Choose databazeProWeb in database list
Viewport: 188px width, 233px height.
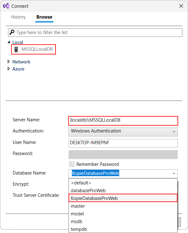[123, 191]
